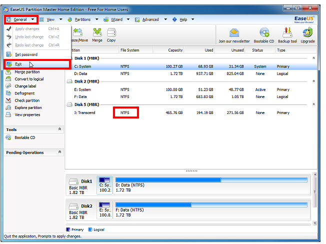Click the Logical legend color swatch
326x244 pixels.
[90, 229]
